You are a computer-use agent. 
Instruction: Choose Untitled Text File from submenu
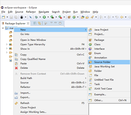click(x=109, y=80)
